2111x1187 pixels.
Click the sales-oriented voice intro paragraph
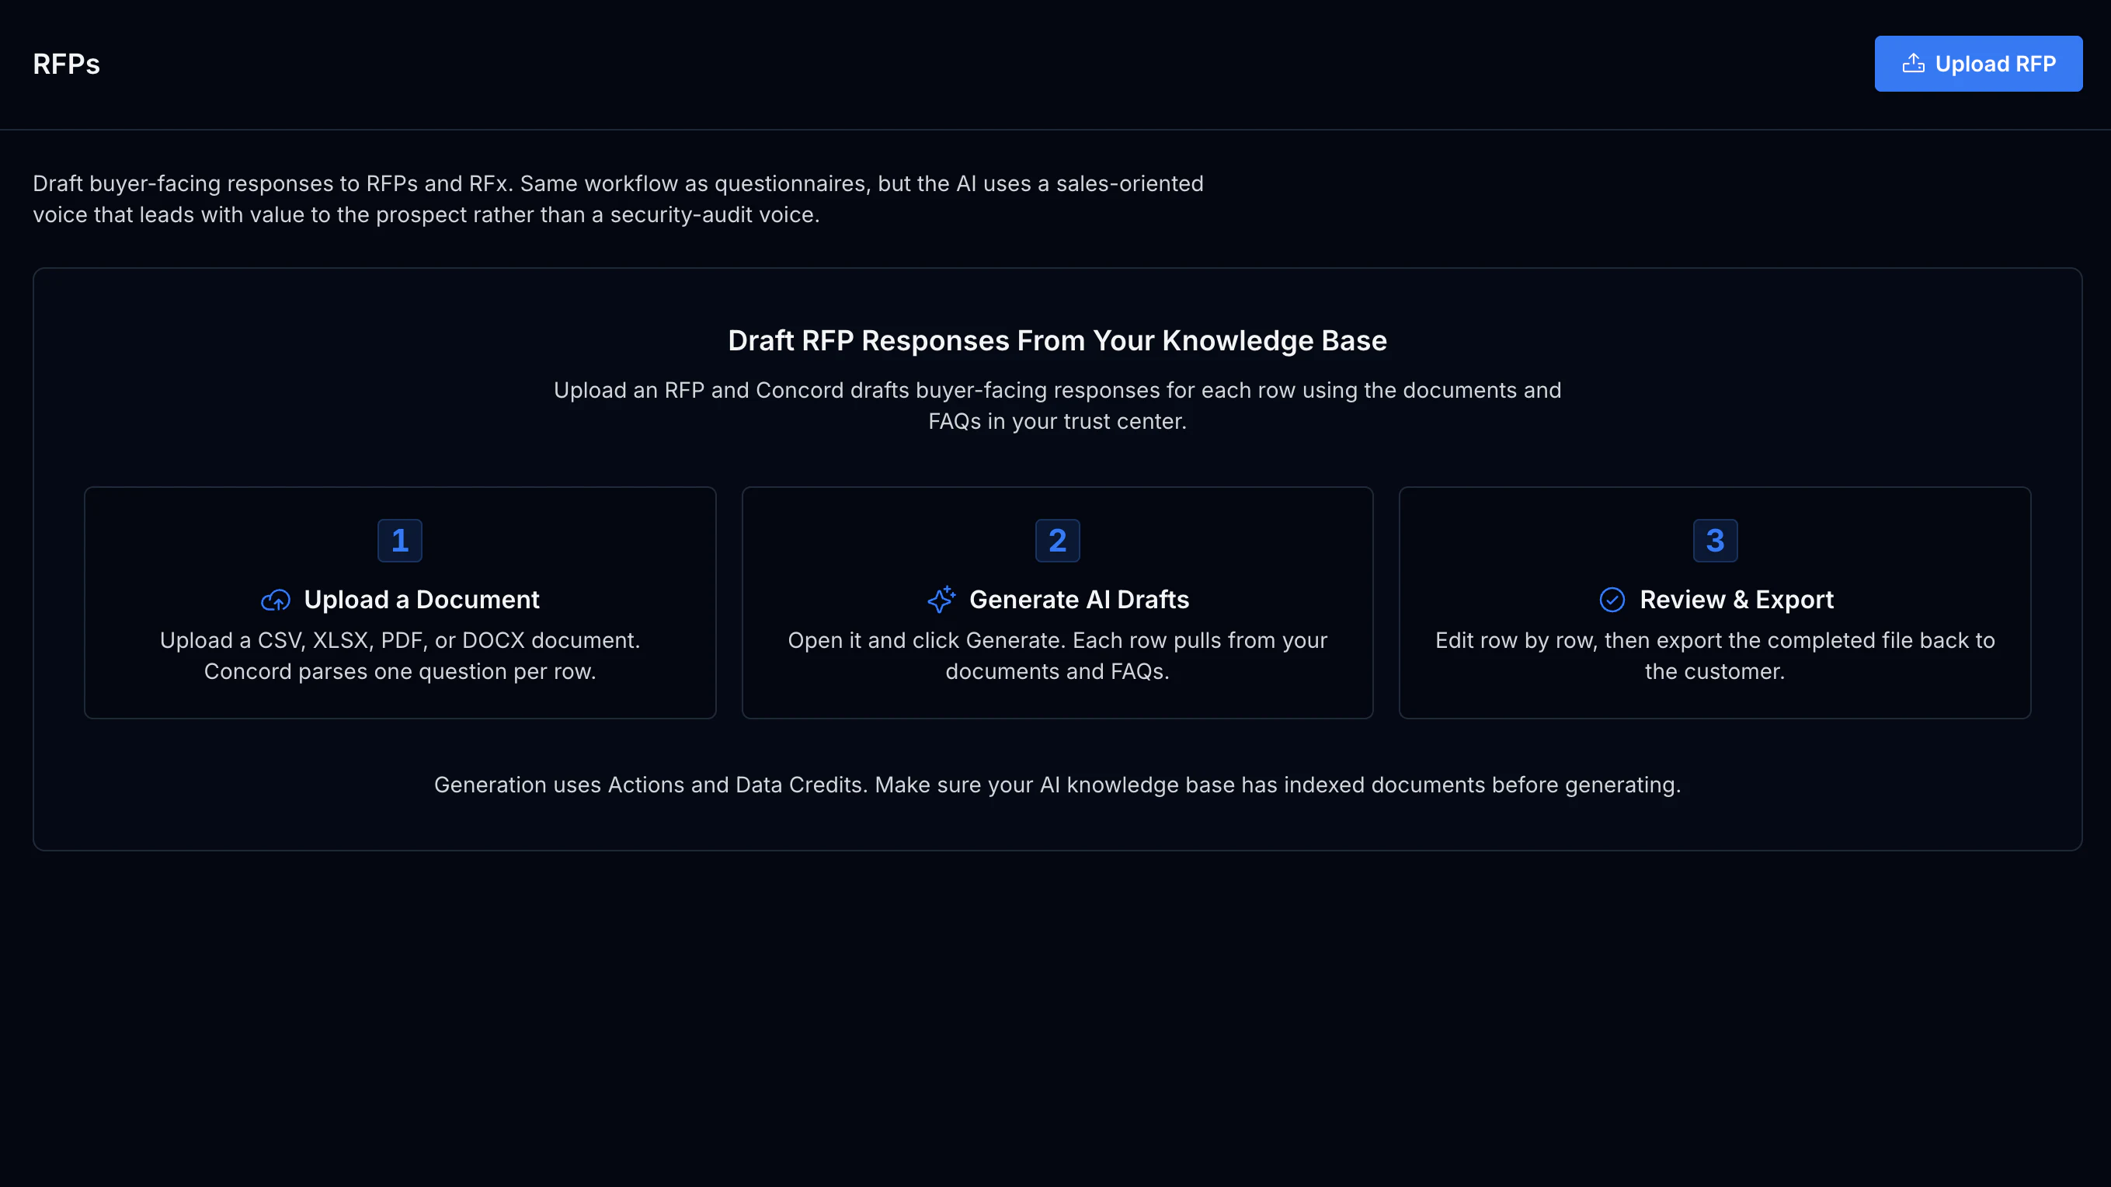pyautogui.click(x=618, y=199)
